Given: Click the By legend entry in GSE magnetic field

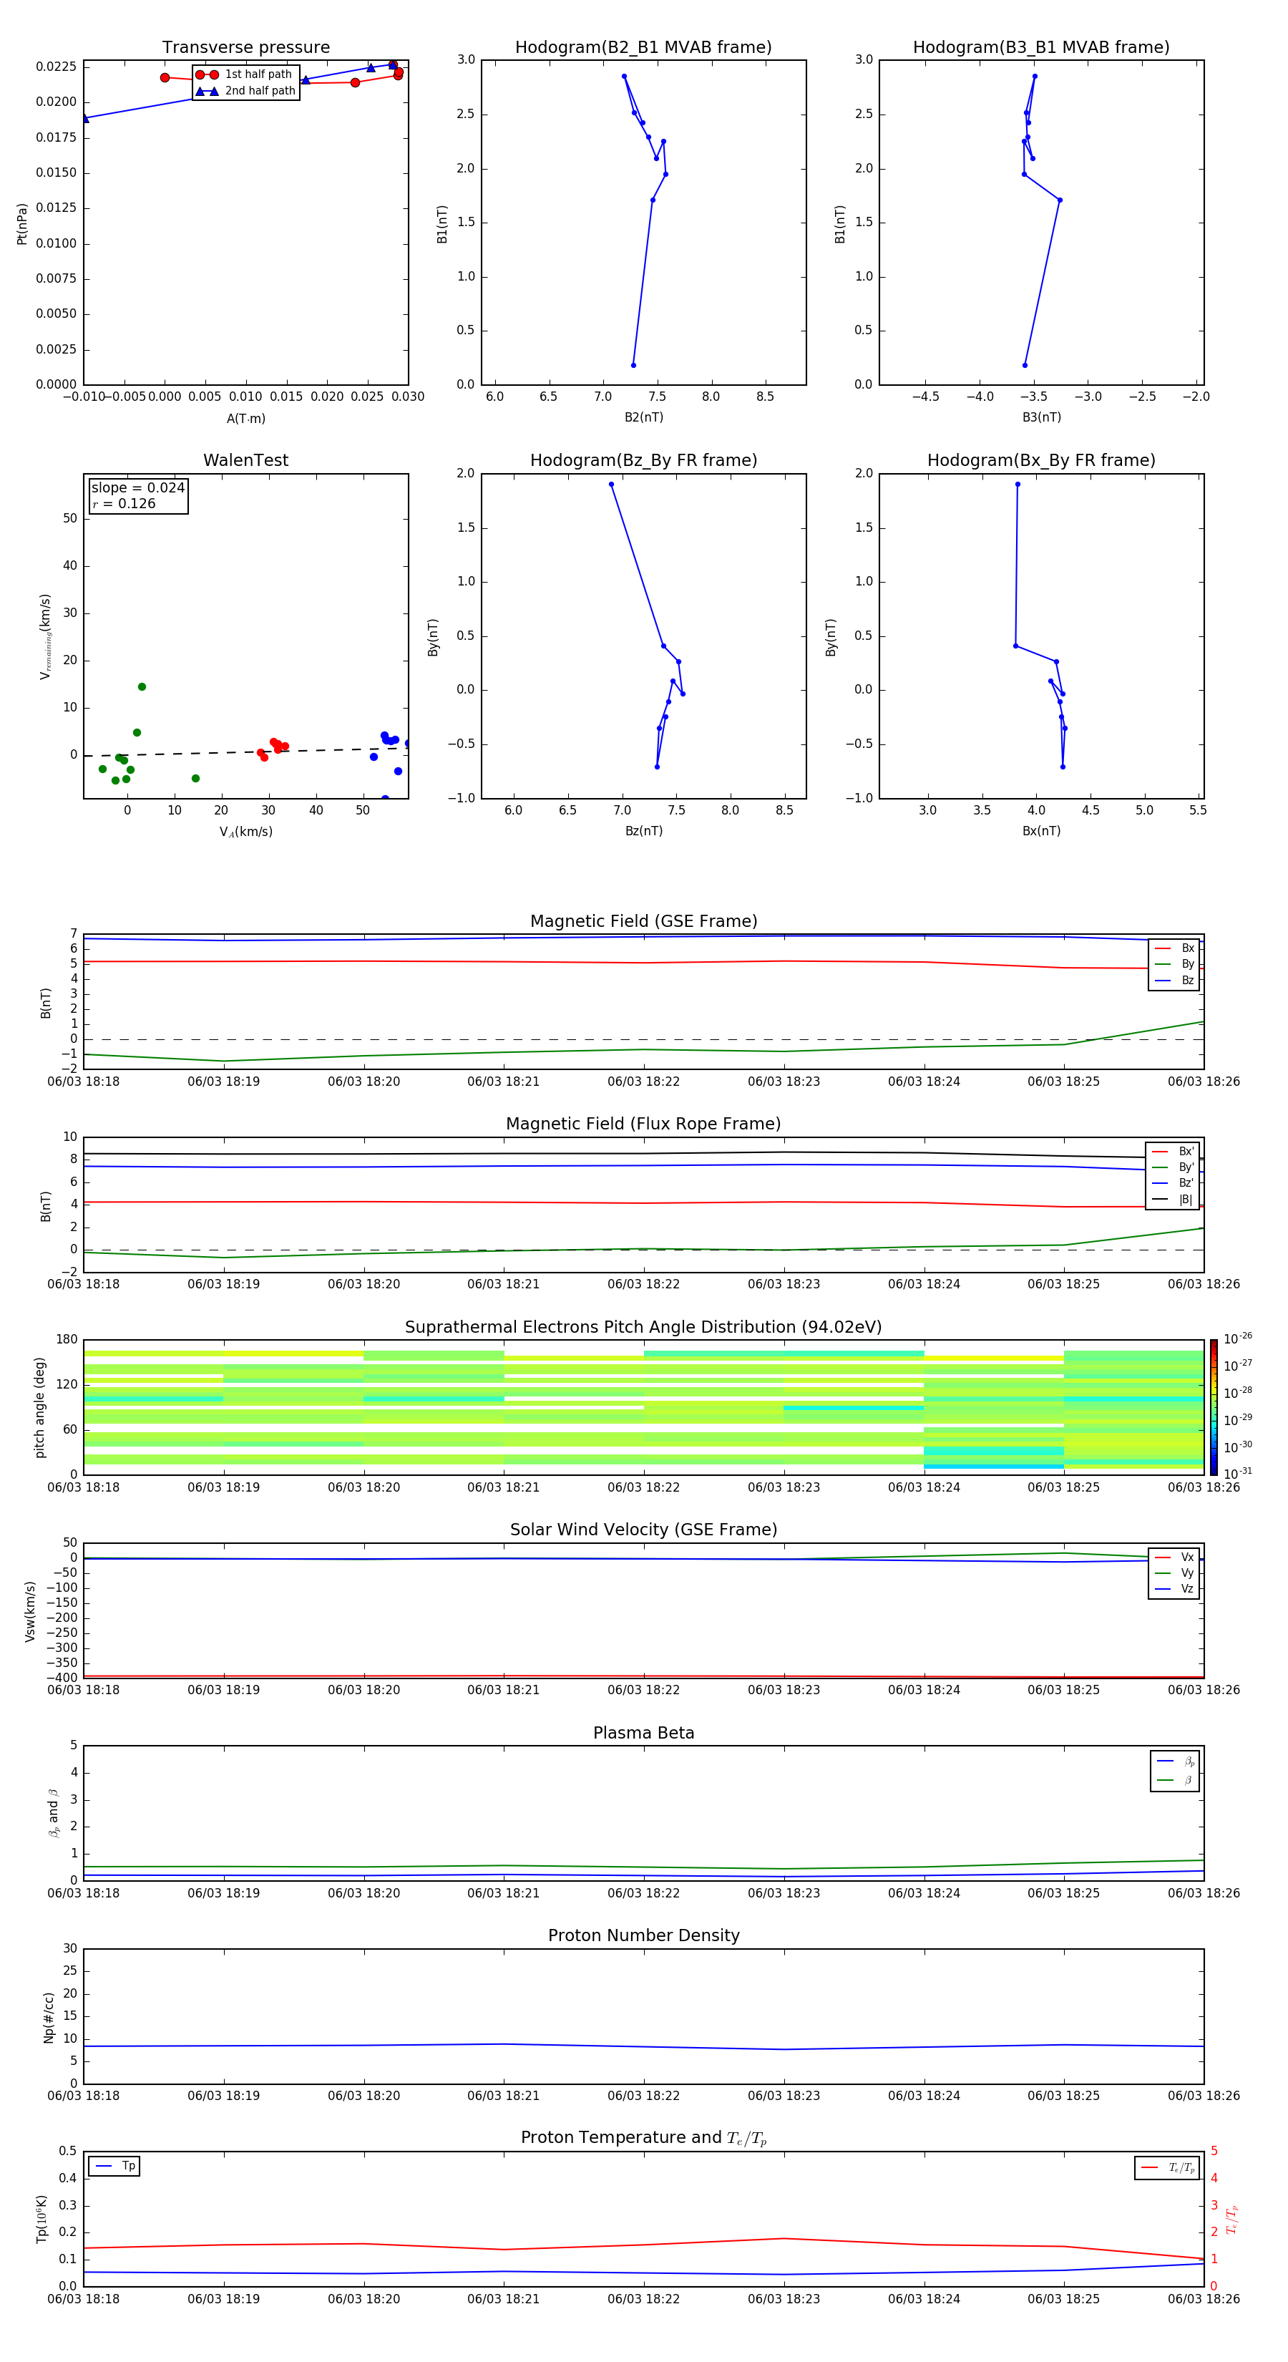Looking at the screenshot, I should (x=1174, y=963).
